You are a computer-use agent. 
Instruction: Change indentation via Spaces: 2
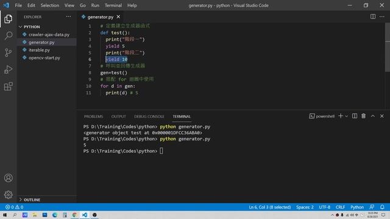305,207
